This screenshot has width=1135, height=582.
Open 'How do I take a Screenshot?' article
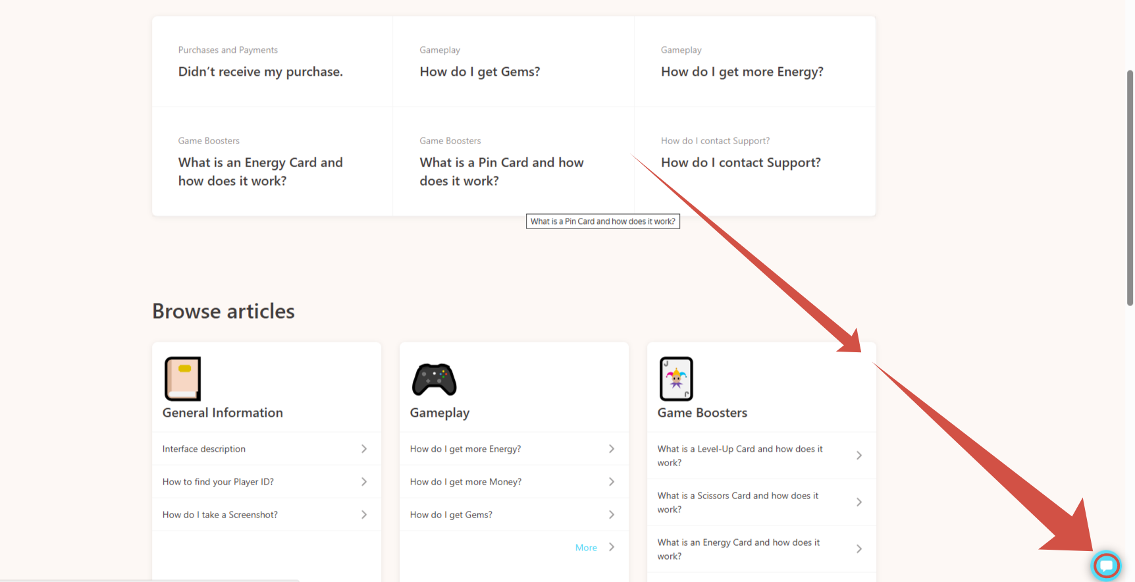[x=220, y=515]
